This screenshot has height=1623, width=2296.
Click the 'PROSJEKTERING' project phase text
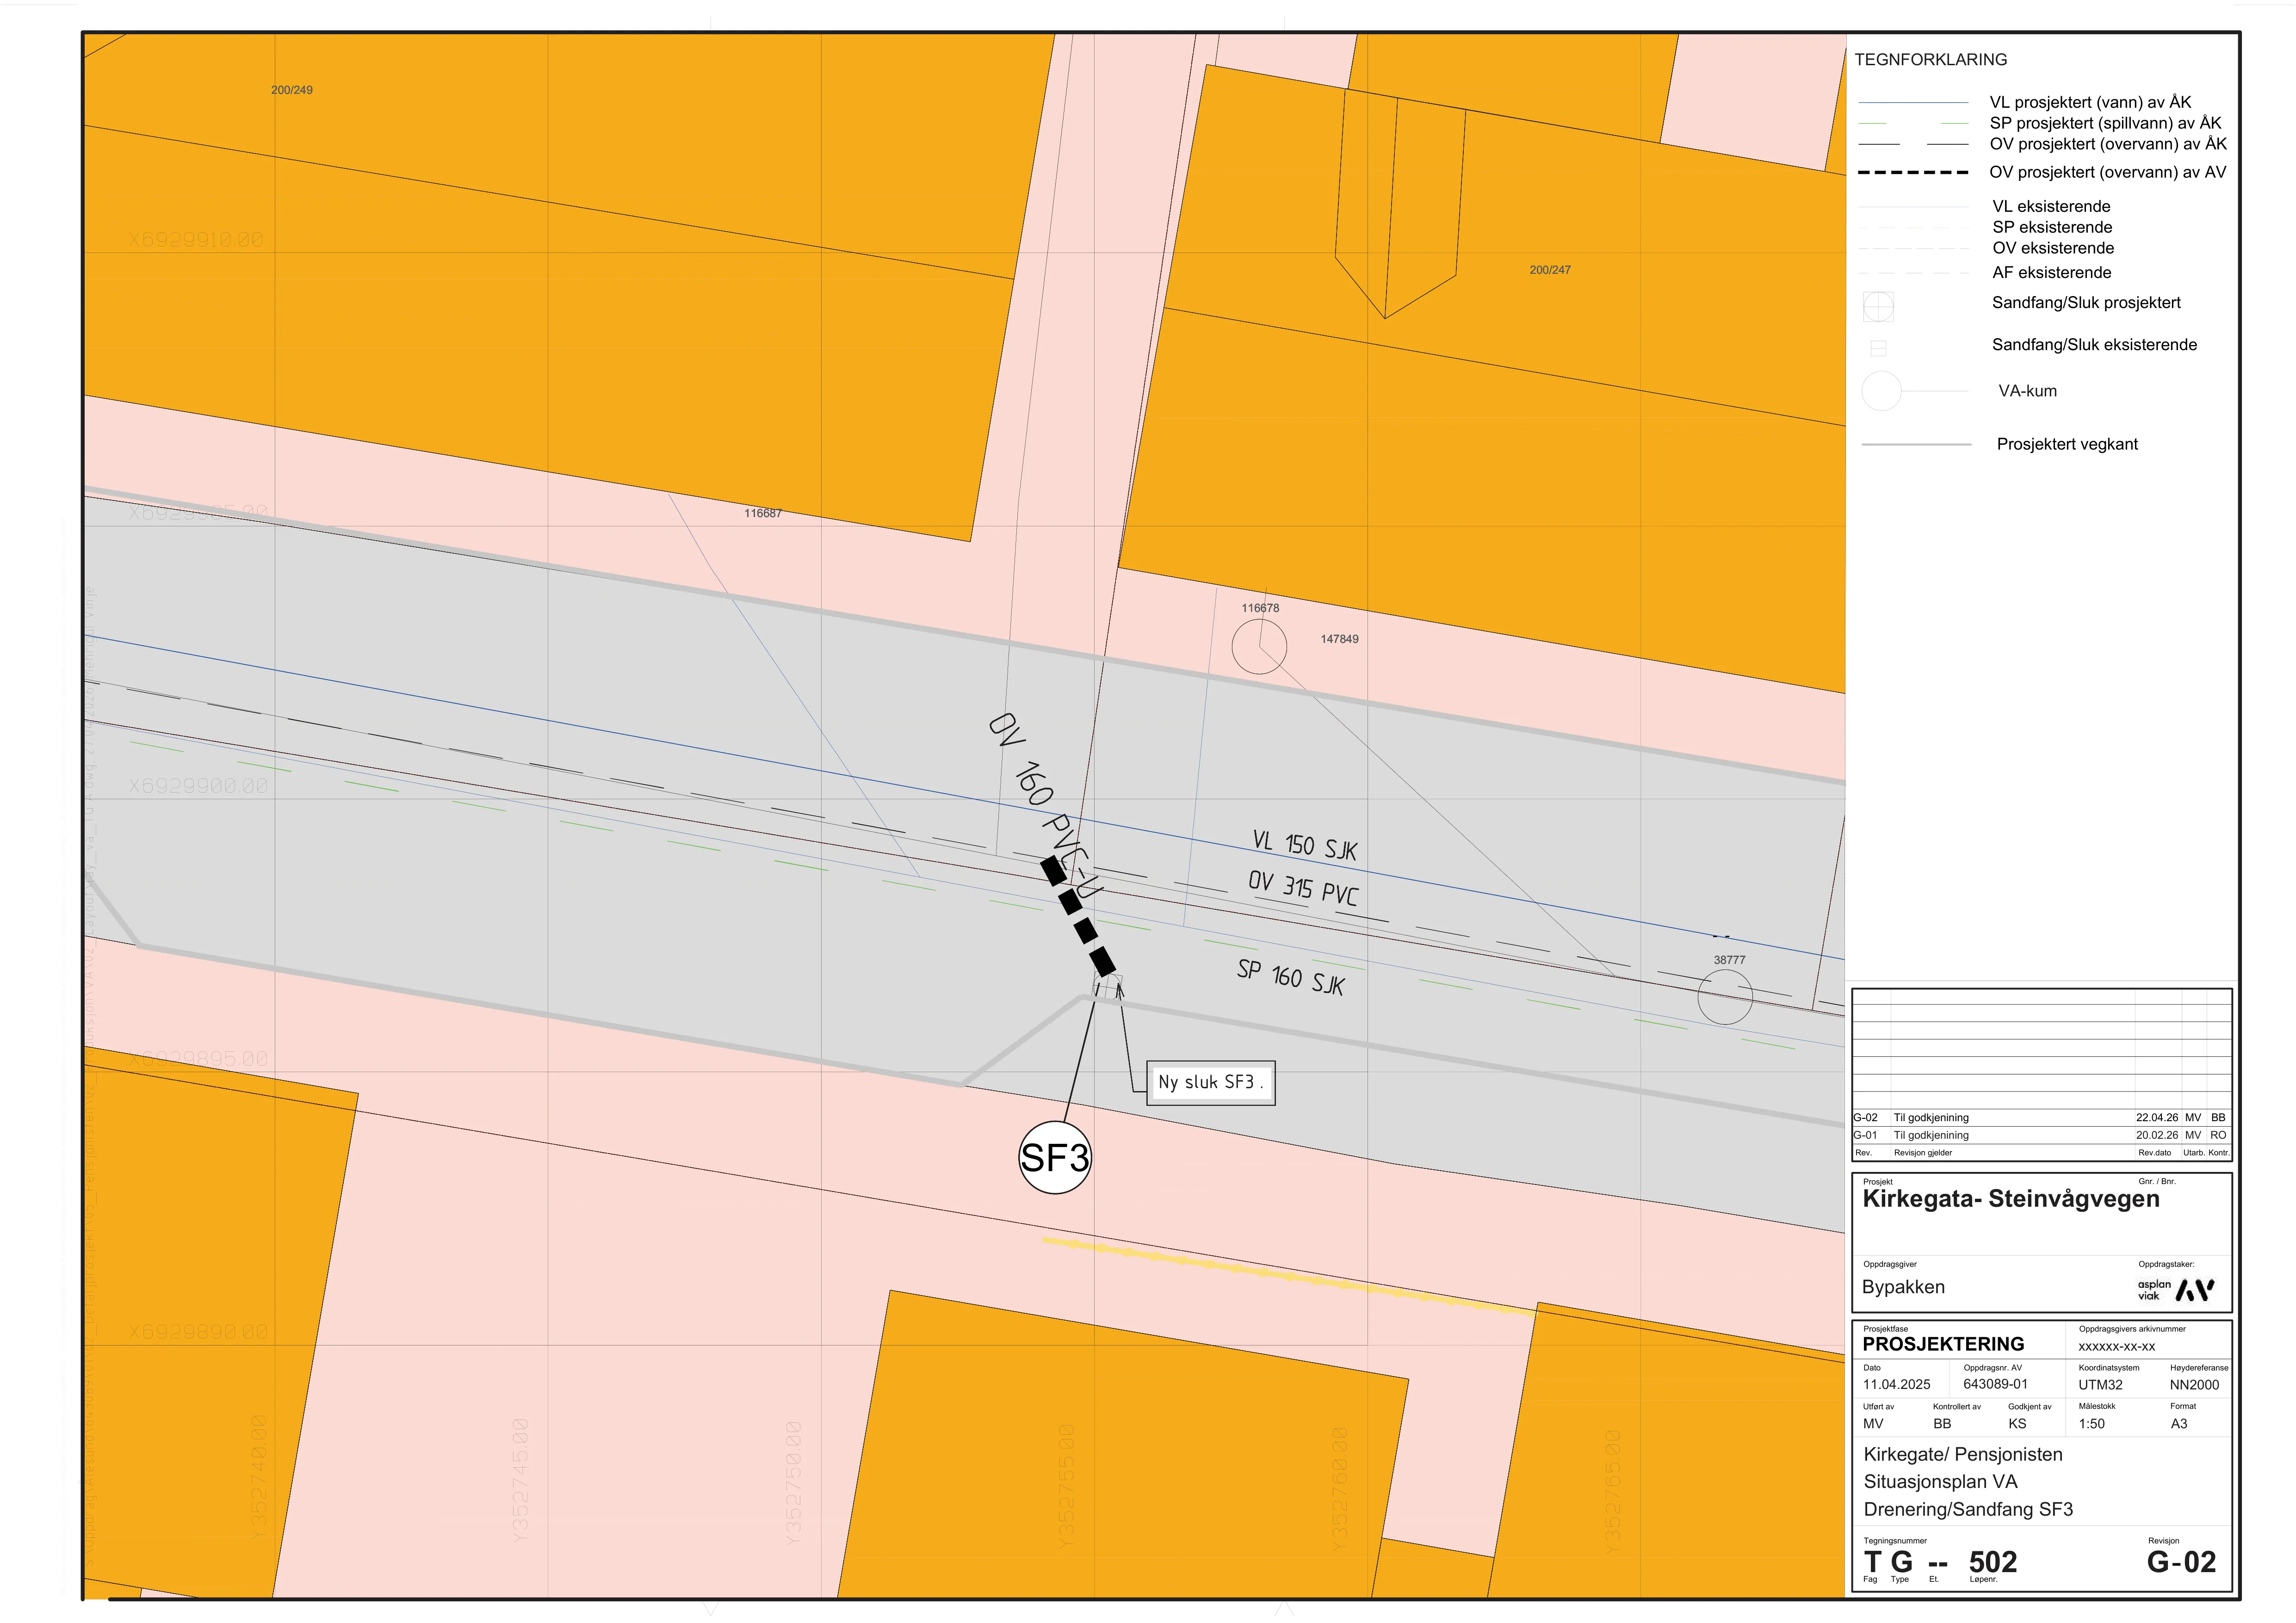[1943, 1345]
